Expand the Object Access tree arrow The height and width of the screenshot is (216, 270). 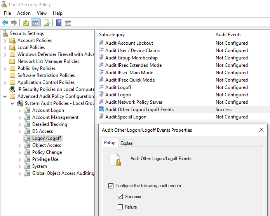(20, 145)
